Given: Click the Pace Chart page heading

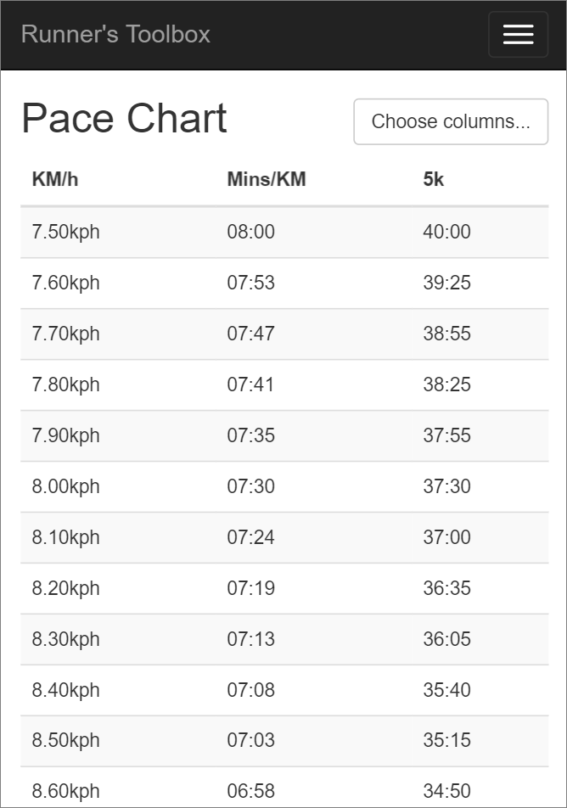Looking at the screenshot, I should point(124,119).
